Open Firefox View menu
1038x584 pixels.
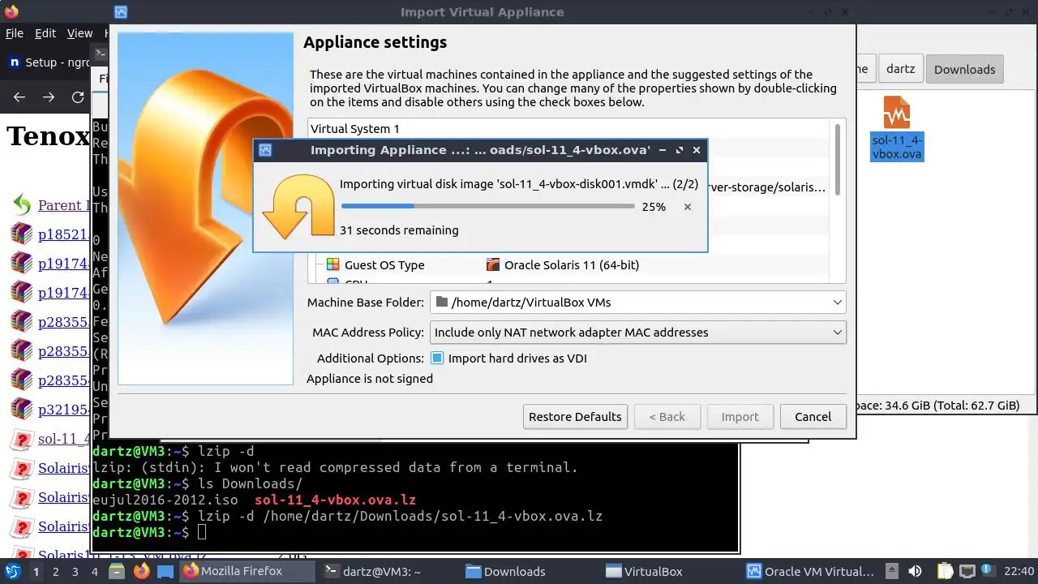click(x=79, y=33)
